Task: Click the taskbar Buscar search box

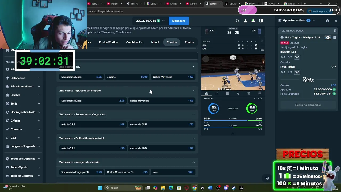Action: click(x=123, y=188)
